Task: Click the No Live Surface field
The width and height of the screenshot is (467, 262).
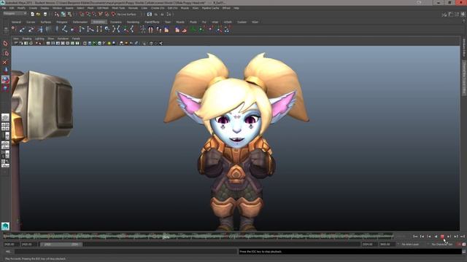Action: 127,15
